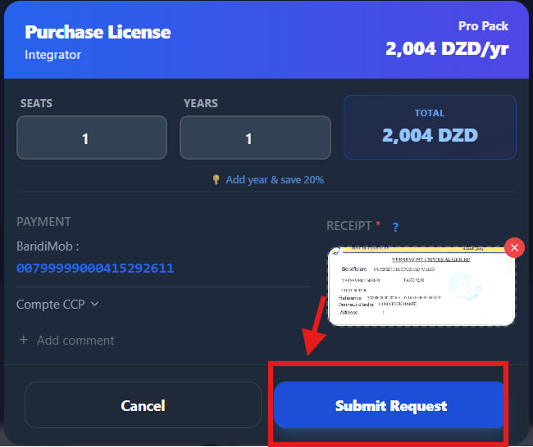
Task: Click the Years quantity field
Action: point(255,138)
